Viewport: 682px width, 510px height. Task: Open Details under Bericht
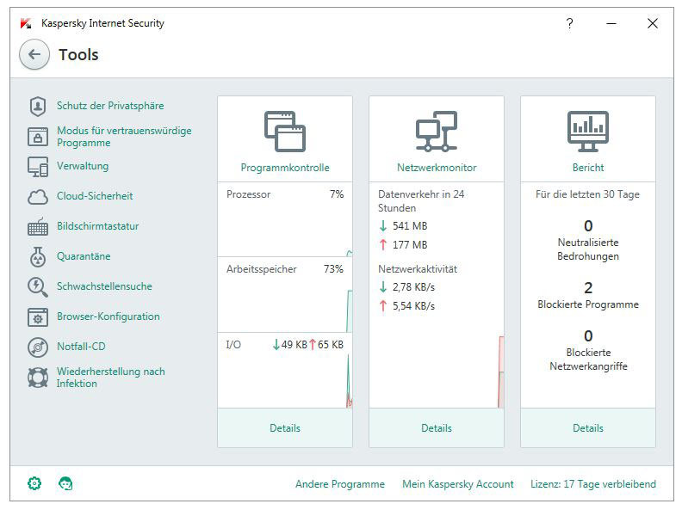tap(588, 428)
